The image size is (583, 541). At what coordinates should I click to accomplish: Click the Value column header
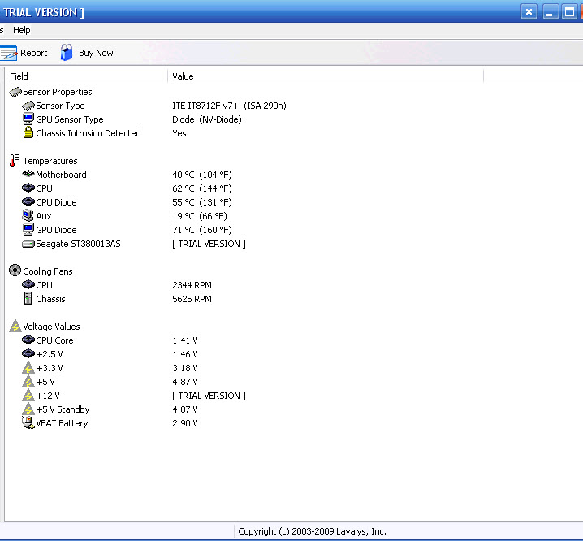[326, 76]
